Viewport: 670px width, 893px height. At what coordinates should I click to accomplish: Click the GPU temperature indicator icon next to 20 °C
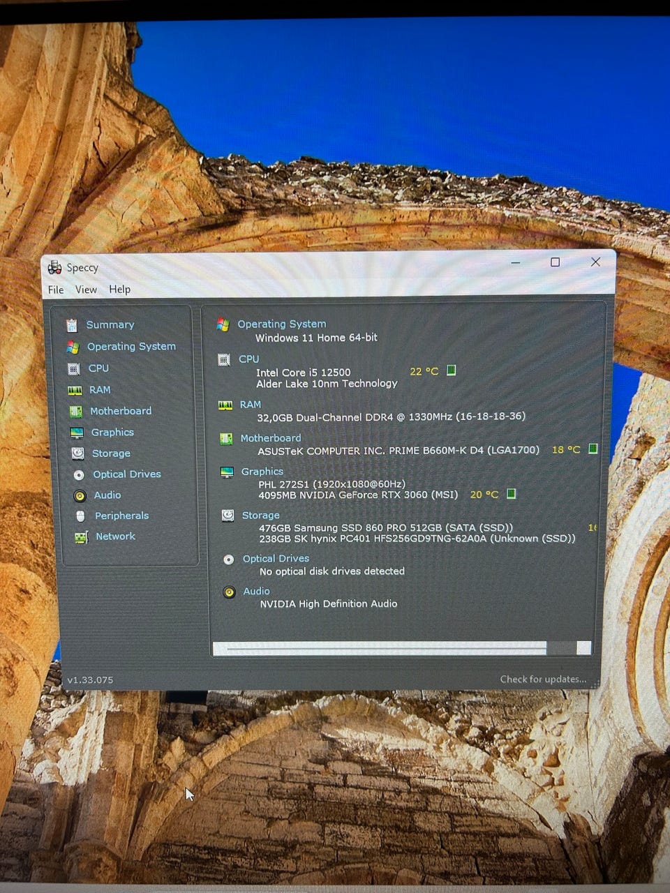(511, 493)
